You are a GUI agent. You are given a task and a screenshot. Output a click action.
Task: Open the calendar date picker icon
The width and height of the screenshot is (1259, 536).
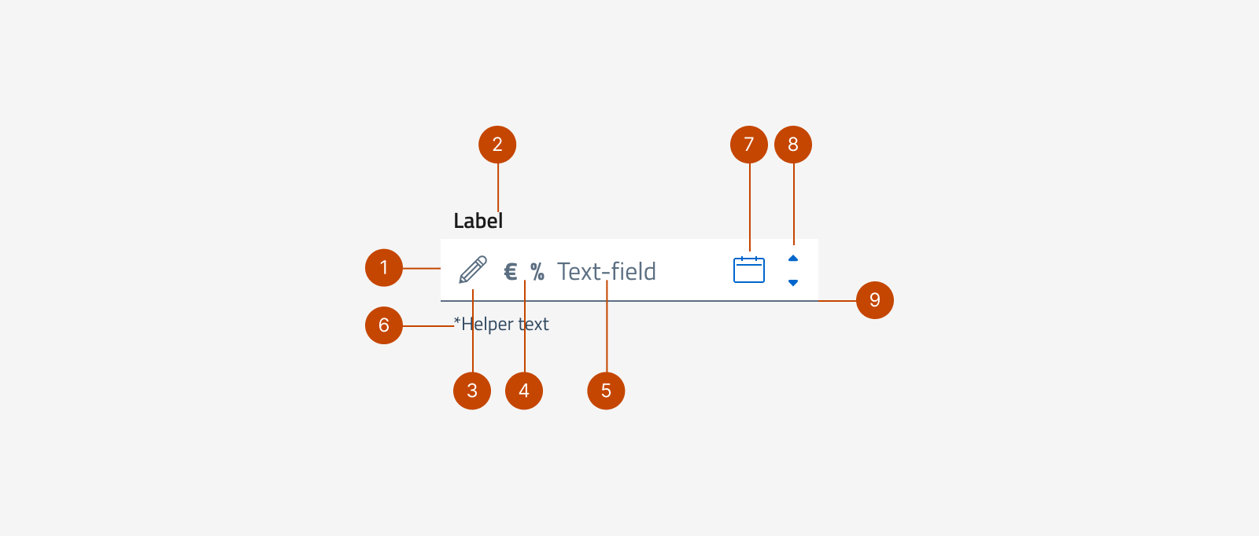[748, 270]
